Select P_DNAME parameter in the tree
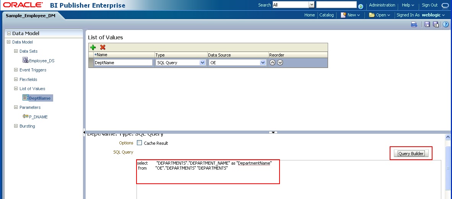The width and height of the screenshot is (452, 199). point(38,117)
